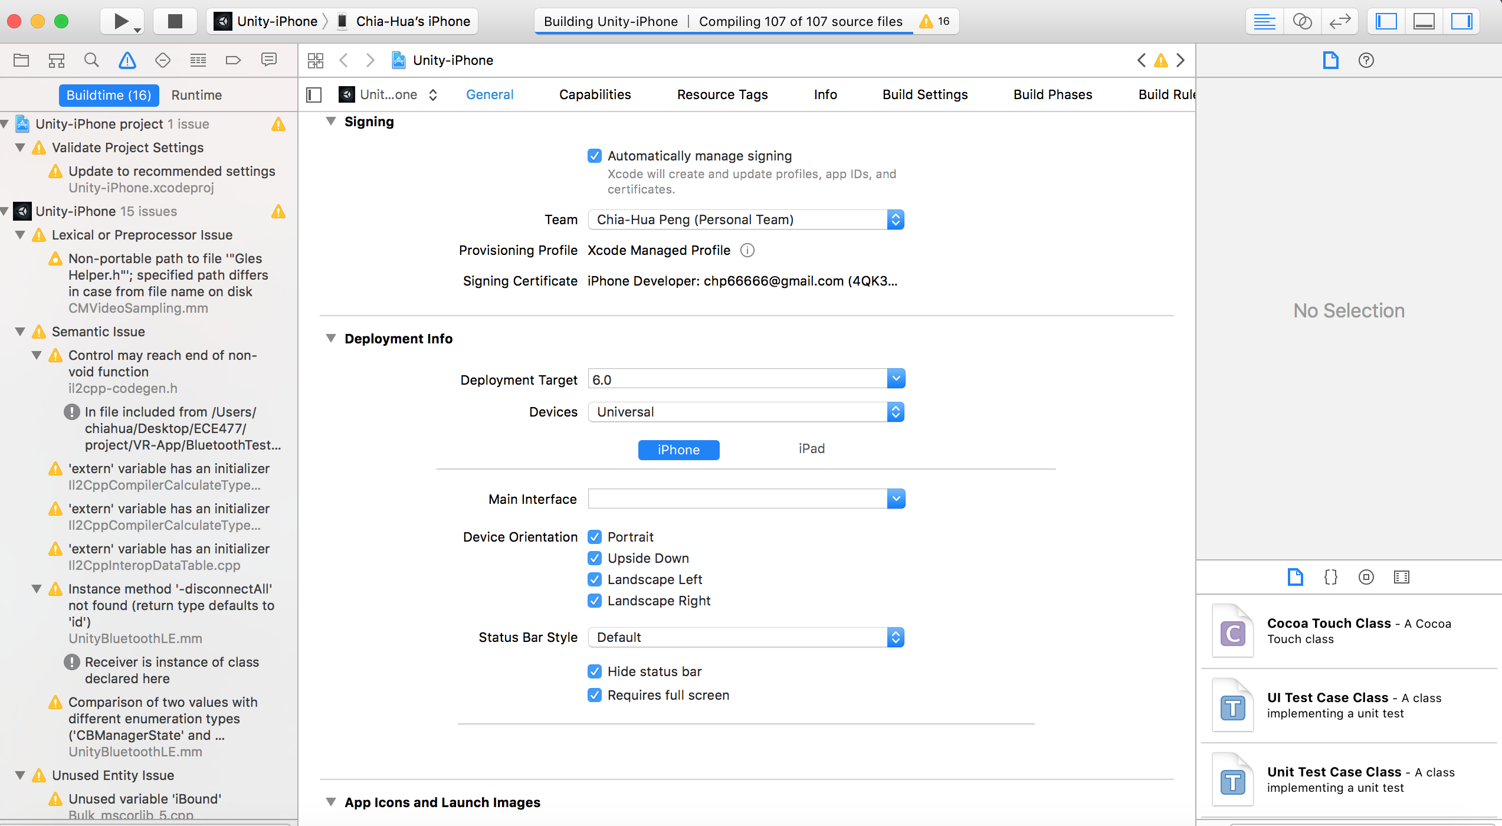This screenshot has height=826, width=1502.
Task: Show the Breakpoint navigator icon
Action: (x=233, y=60)
